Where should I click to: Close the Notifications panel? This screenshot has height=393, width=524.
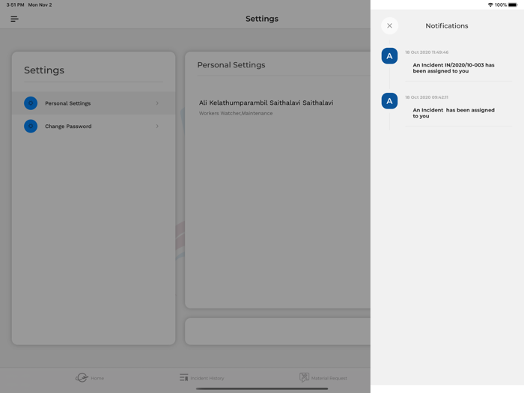[x=389, y=25]
